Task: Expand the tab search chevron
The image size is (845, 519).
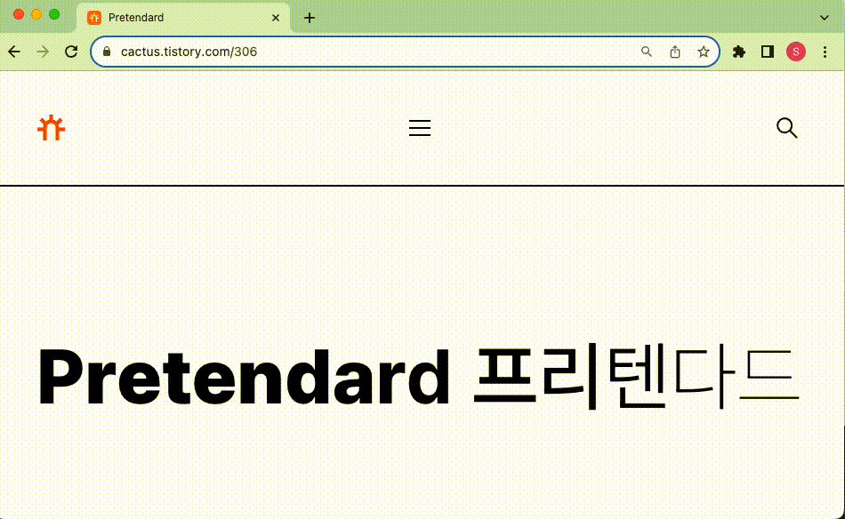Action: [x=824, y=18]
